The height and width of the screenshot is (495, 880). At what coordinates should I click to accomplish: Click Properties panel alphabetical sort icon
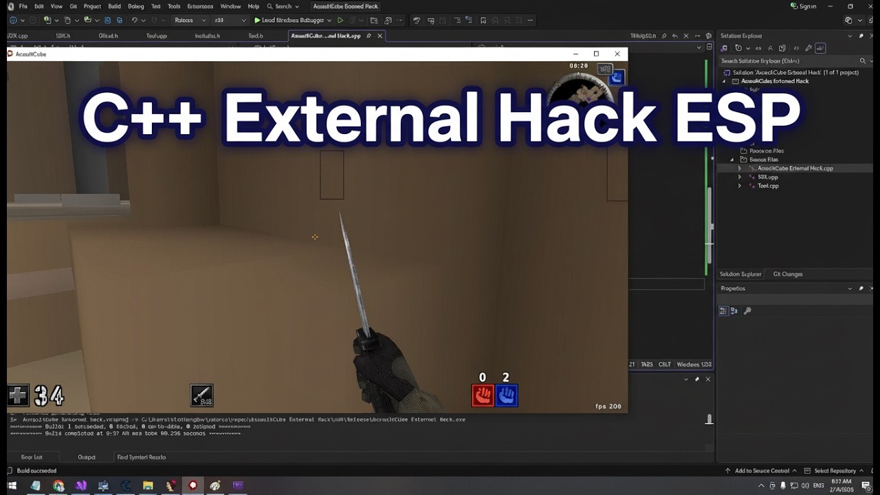(734, 311)
